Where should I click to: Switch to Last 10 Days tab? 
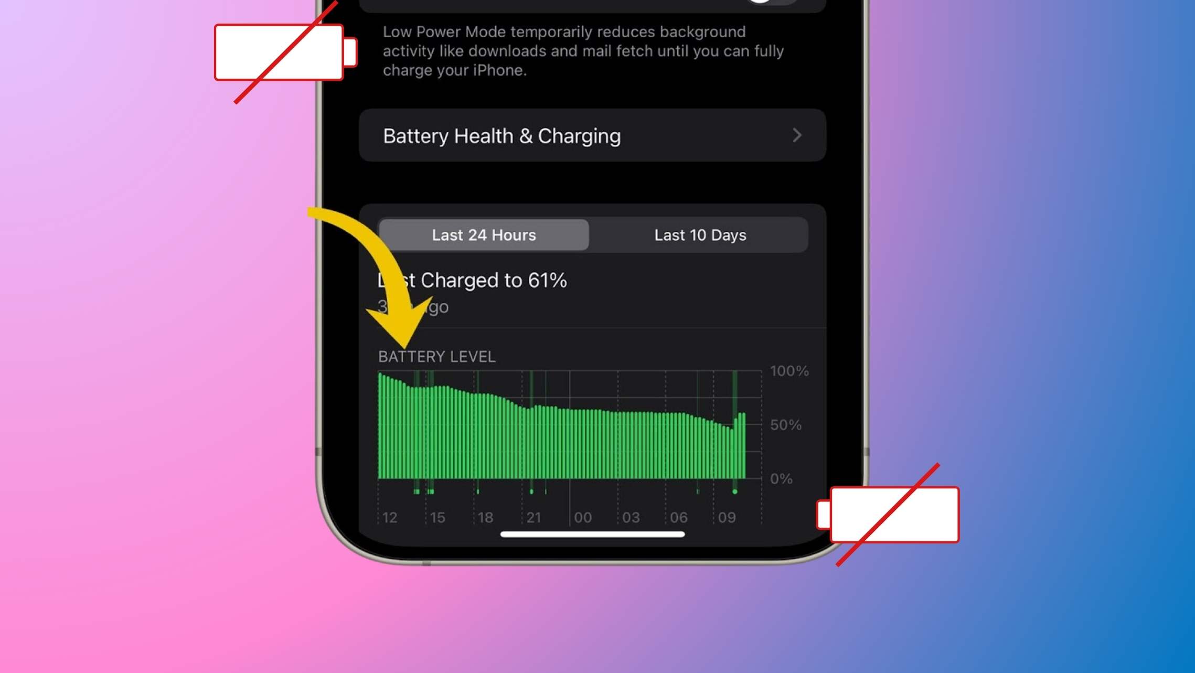pos(699,234)
